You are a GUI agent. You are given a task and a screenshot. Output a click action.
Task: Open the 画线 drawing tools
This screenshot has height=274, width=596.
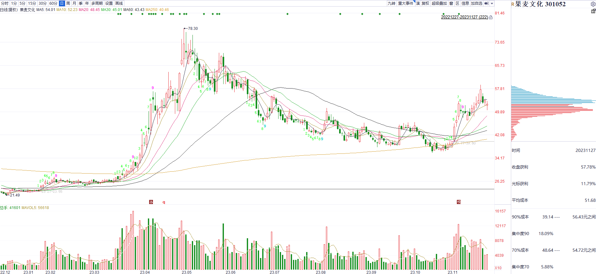119,3
